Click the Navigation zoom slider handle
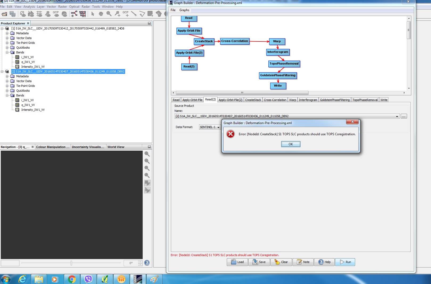Image resolution: width=431 pixels, height=284 pixels. (x=71, y=263)
